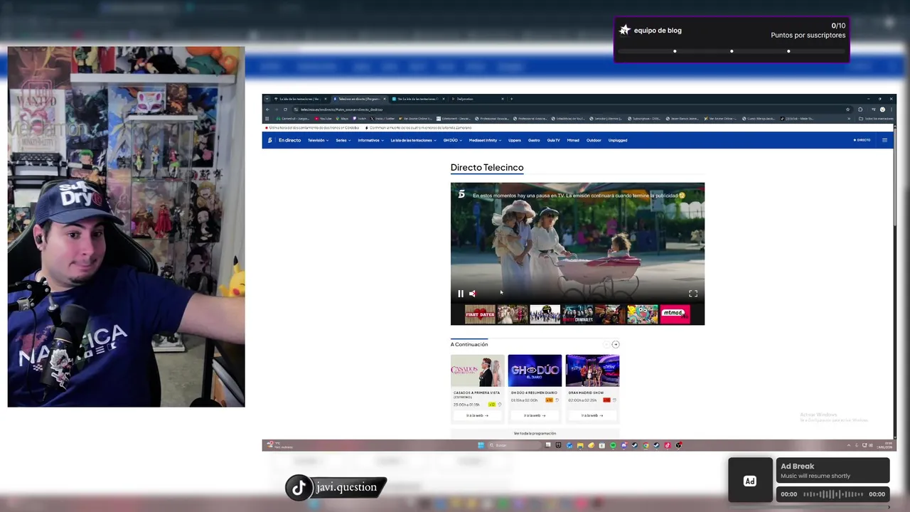
Task: Open the Chrome extensions icon
Action: coord(860,110)
